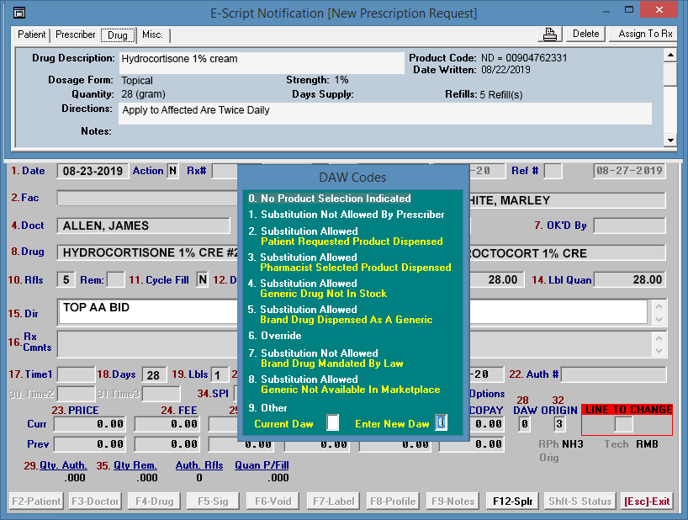Screen dimensions: 688x520
Task: Open the Prescriber tab
Action: click(x=76, y=34)
